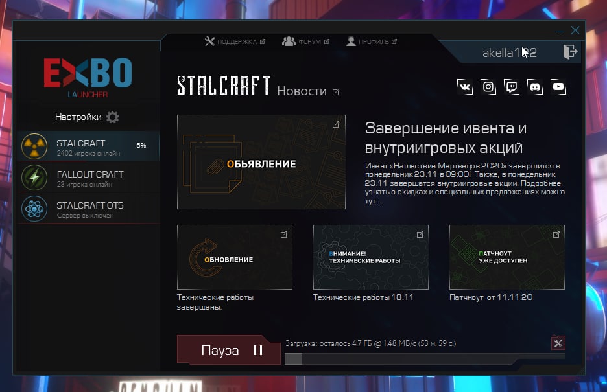Click the 23 игрока онлайн text
The image size is (607, 392).
[84, 184]
